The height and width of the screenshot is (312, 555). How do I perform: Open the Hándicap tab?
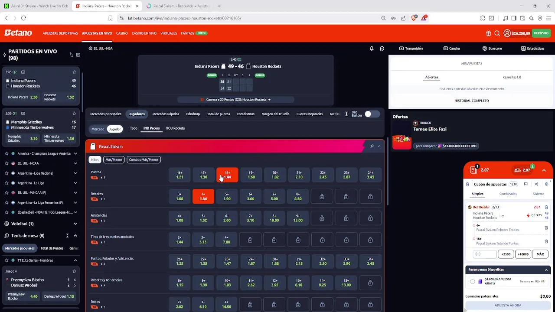click(x=193, y=114)
